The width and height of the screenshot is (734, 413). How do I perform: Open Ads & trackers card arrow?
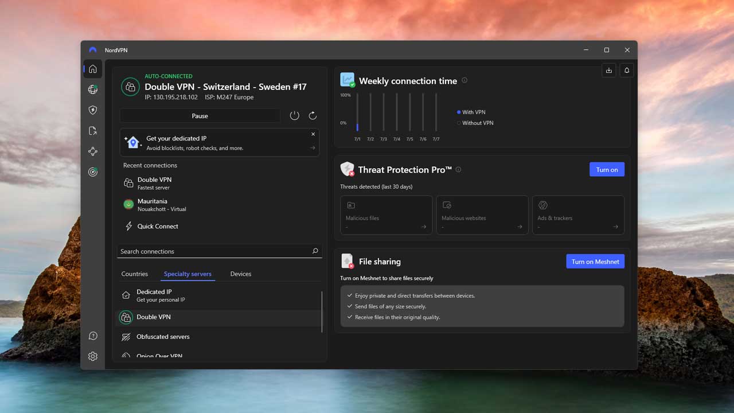(616, 227)
